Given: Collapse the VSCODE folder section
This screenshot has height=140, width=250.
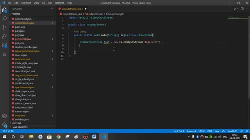Looking at the screenshot, I should [16, 14].
